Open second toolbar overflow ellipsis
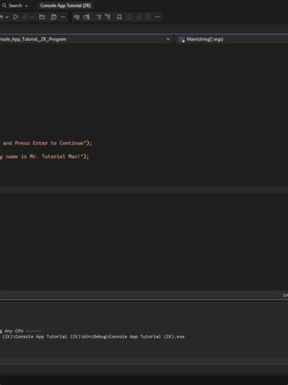288x385 pixels. tap(157, 17)
